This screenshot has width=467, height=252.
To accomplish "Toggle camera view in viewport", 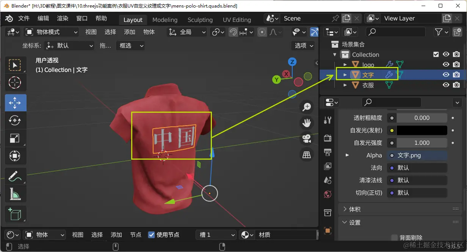I will pyautogui.click(x=306, y=138).
